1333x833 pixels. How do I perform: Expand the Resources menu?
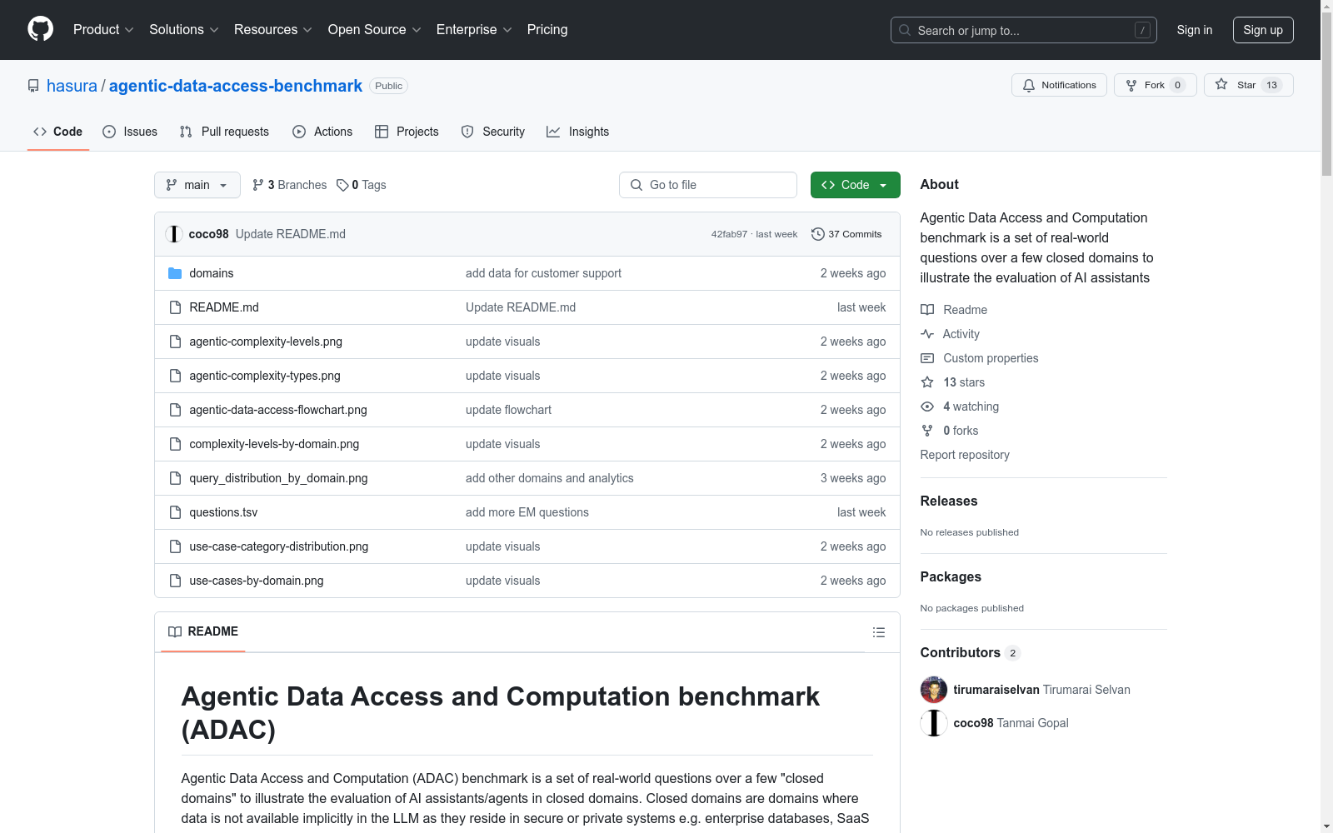[x=273, y=30]
